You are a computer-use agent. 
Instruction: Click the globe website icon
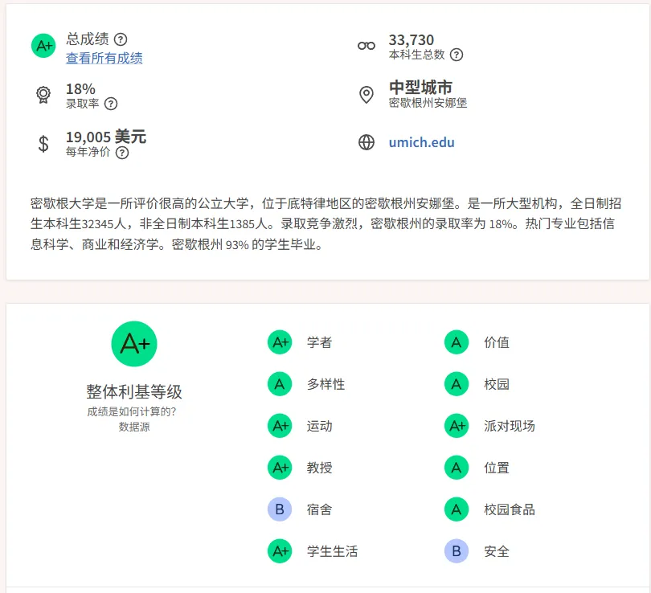click(366, 142)
